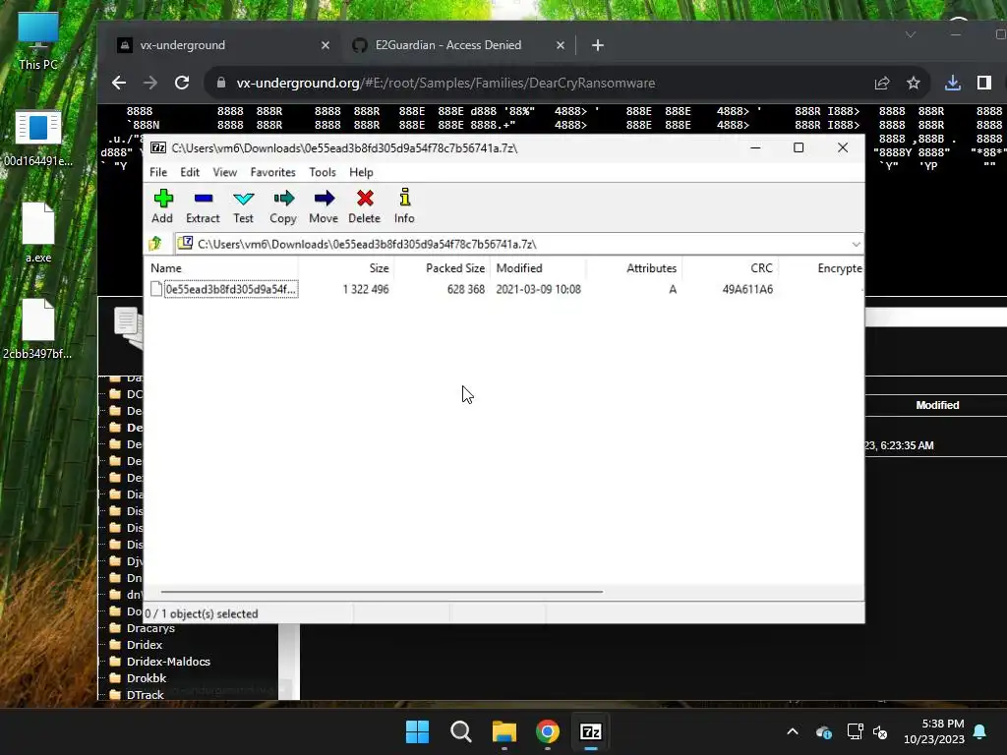1007x755 pixels.
Task: Open File Explorer from the taskbar
Action: click(504, 731)
